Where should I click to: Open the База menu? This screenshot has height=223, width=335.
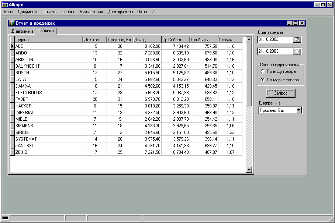(x=8, y=12)
